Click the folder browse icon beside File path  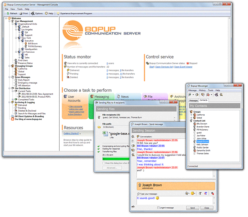click(99, 127)
